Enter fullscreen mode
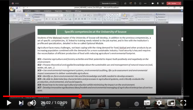Image resolution: width=193 pixels, height=110 pixels. click(183, 103)
